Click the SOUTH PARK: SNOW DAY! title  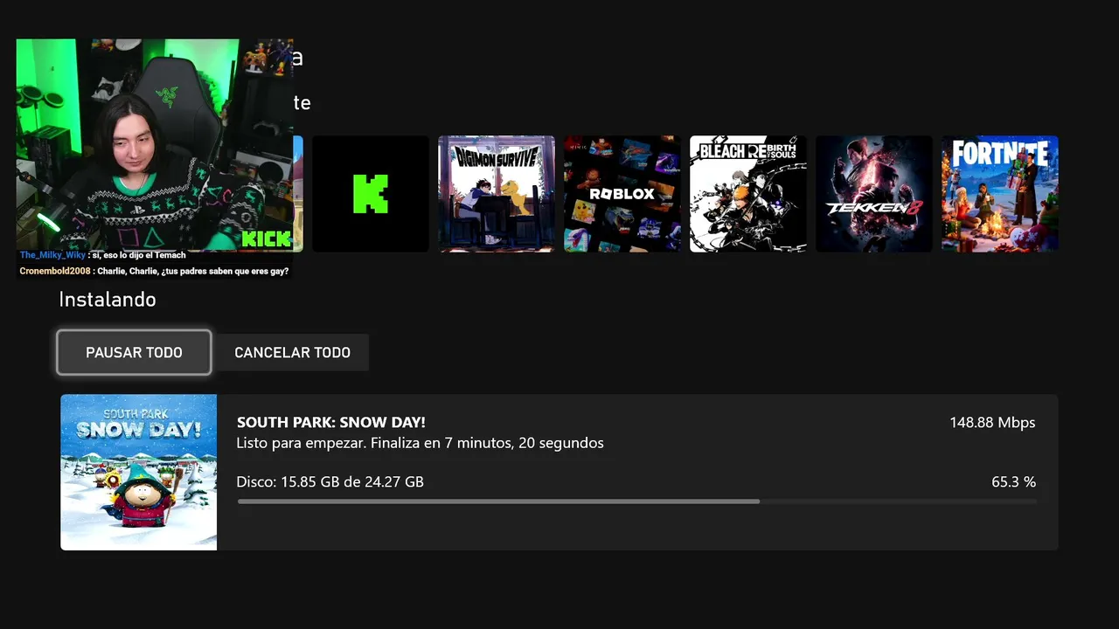(x=331, y=423)
